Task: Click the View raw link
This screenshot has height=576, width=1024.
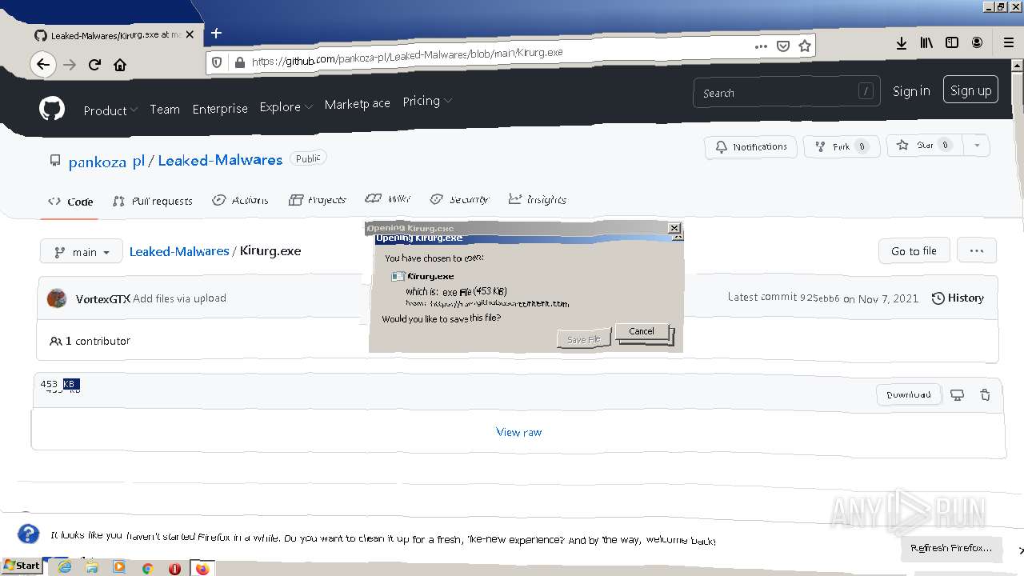Action: (x=519, y=432)
